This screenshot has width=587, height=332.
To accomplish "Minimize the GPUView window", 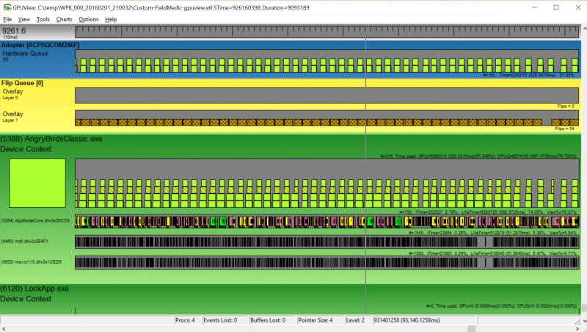I will (x=535, y=7).
